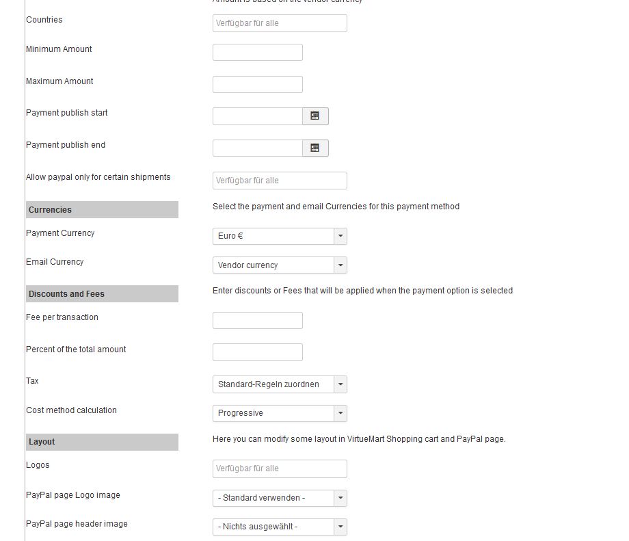This screenshot has width=629, height=541.
Task: Click the certain shipments selection field
Action: (x=280, y=181)
